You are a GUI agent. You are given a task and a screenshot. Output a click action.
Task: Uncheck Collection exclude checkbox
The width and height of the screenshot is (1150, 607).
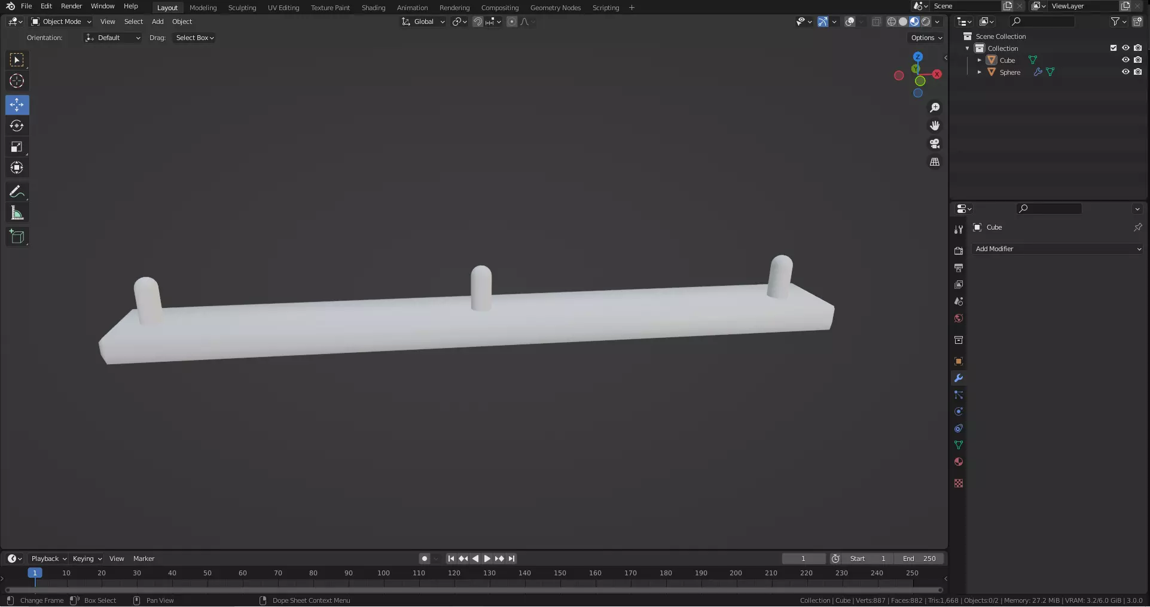(x=1114, y=48)
